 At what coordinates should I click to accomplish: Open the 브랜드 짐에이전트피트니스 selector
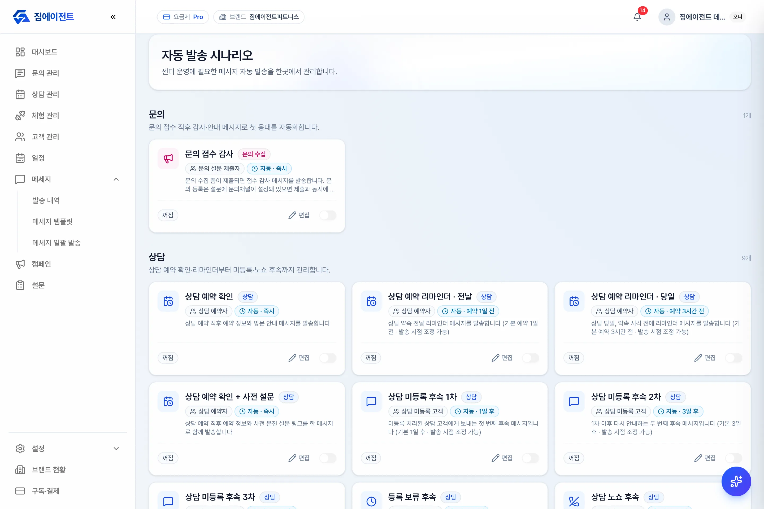[x=259, y=17]
